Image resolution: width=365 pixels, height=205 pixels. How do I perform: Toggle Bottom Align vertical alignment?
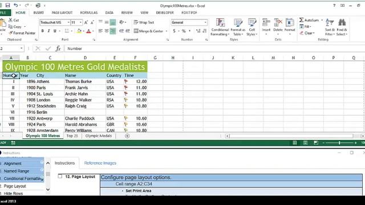pos(113,22)
